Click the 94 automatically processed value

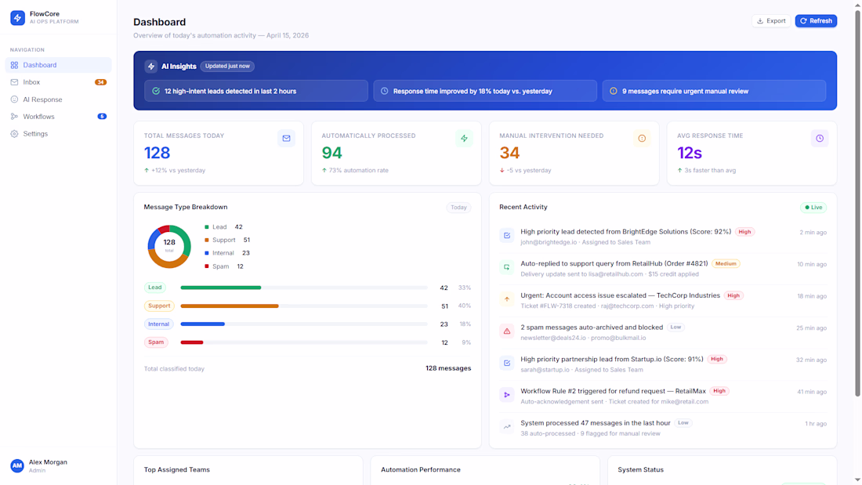(332, 153)
